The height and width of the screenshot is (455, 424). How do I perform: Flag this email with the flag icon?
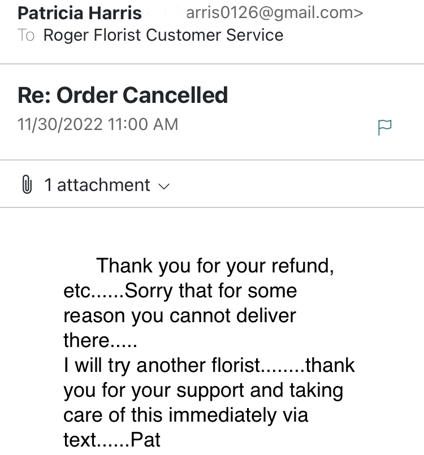(385, 127)
